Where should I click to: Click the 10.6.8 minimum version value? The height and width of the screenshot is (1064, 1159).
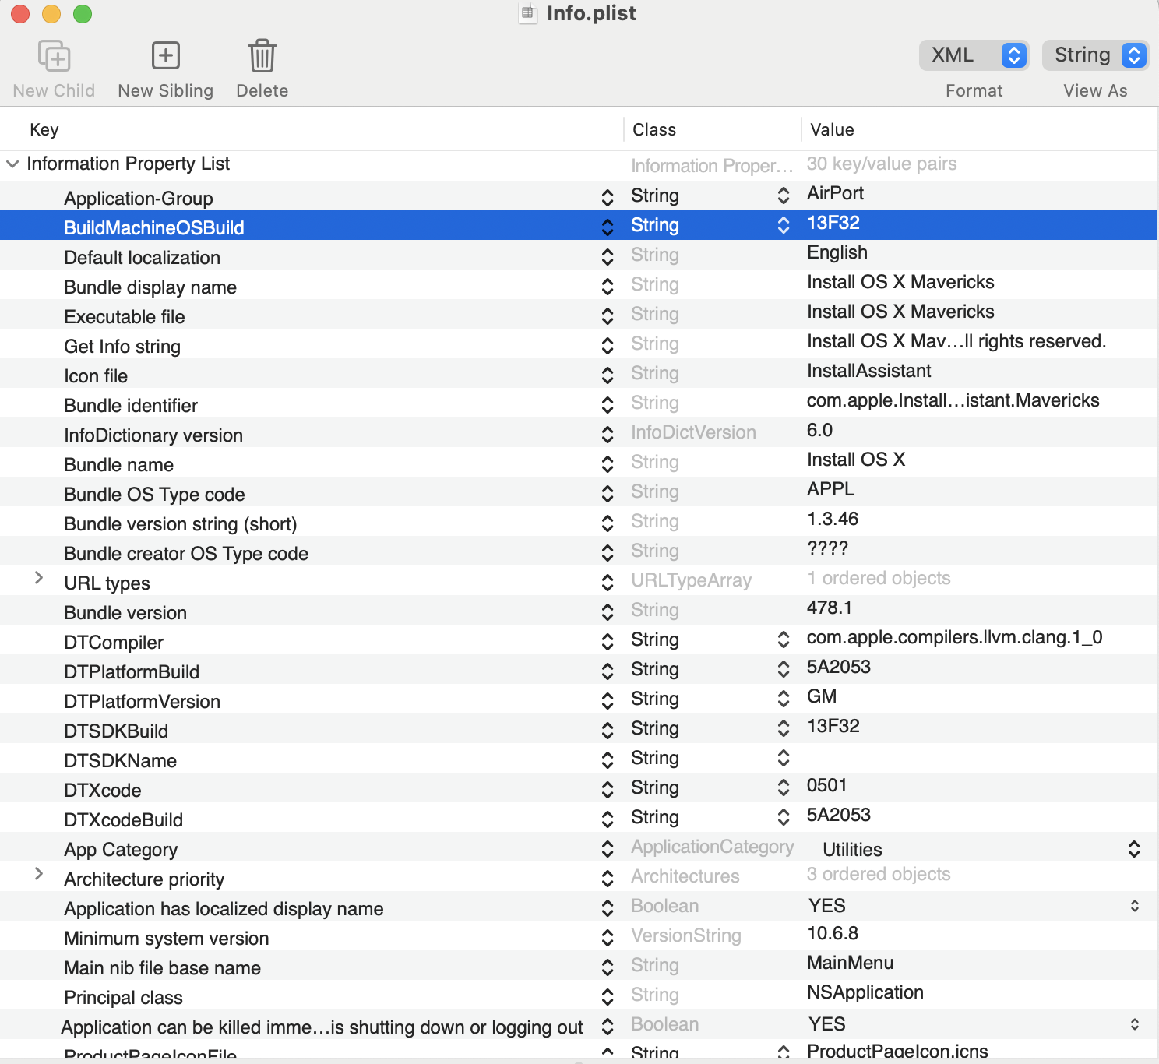click(833, 933)
